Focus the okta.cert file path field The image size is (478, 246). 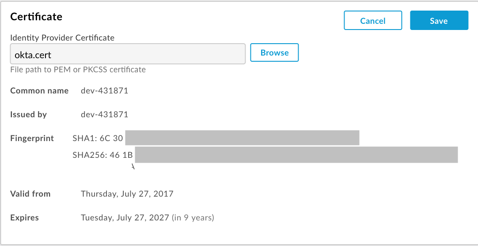(128, 54)
